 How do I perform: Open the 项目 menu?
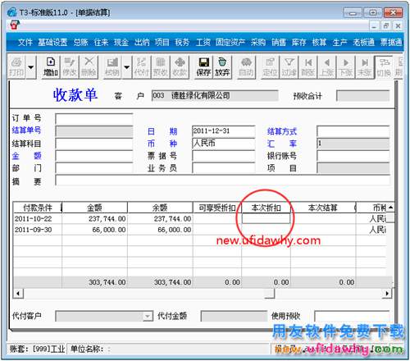point(162,42)
